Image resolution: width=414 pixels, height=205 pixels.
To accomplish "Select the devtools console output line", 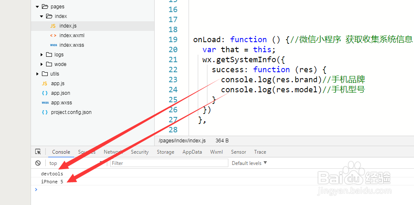I will pyautogui.click(x=52, y=174).
